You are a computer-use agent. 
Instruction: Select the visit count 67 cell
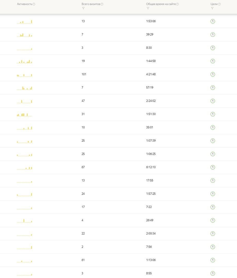(83, 167)
